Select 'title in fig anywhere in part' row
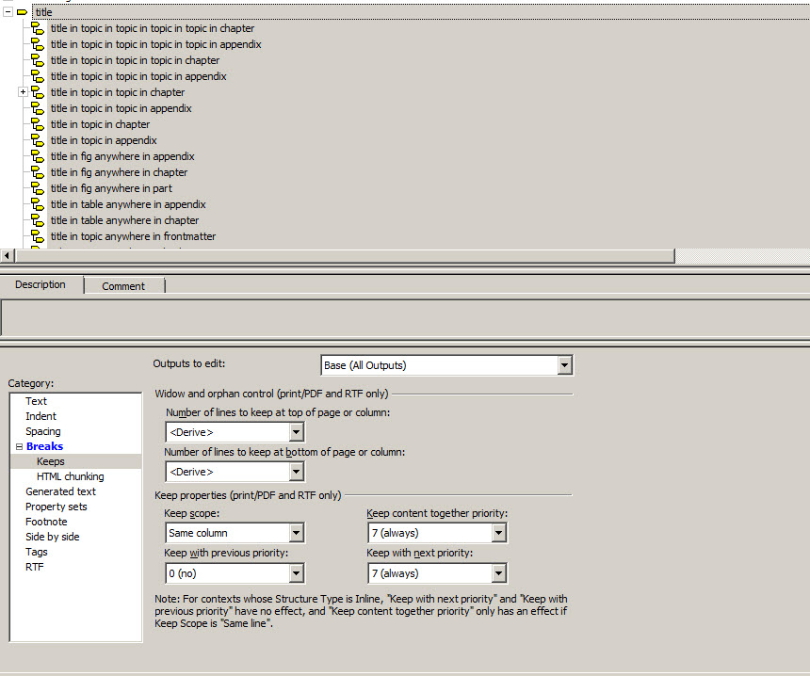Screen dimensions: 810x676 click(111, 188)
